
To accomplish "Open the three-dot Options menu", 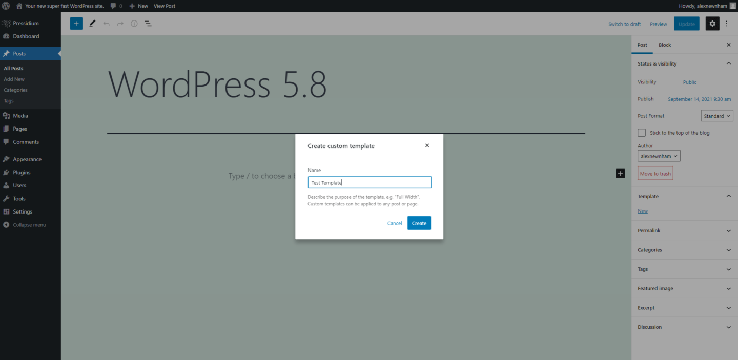I will pos(726,24).
